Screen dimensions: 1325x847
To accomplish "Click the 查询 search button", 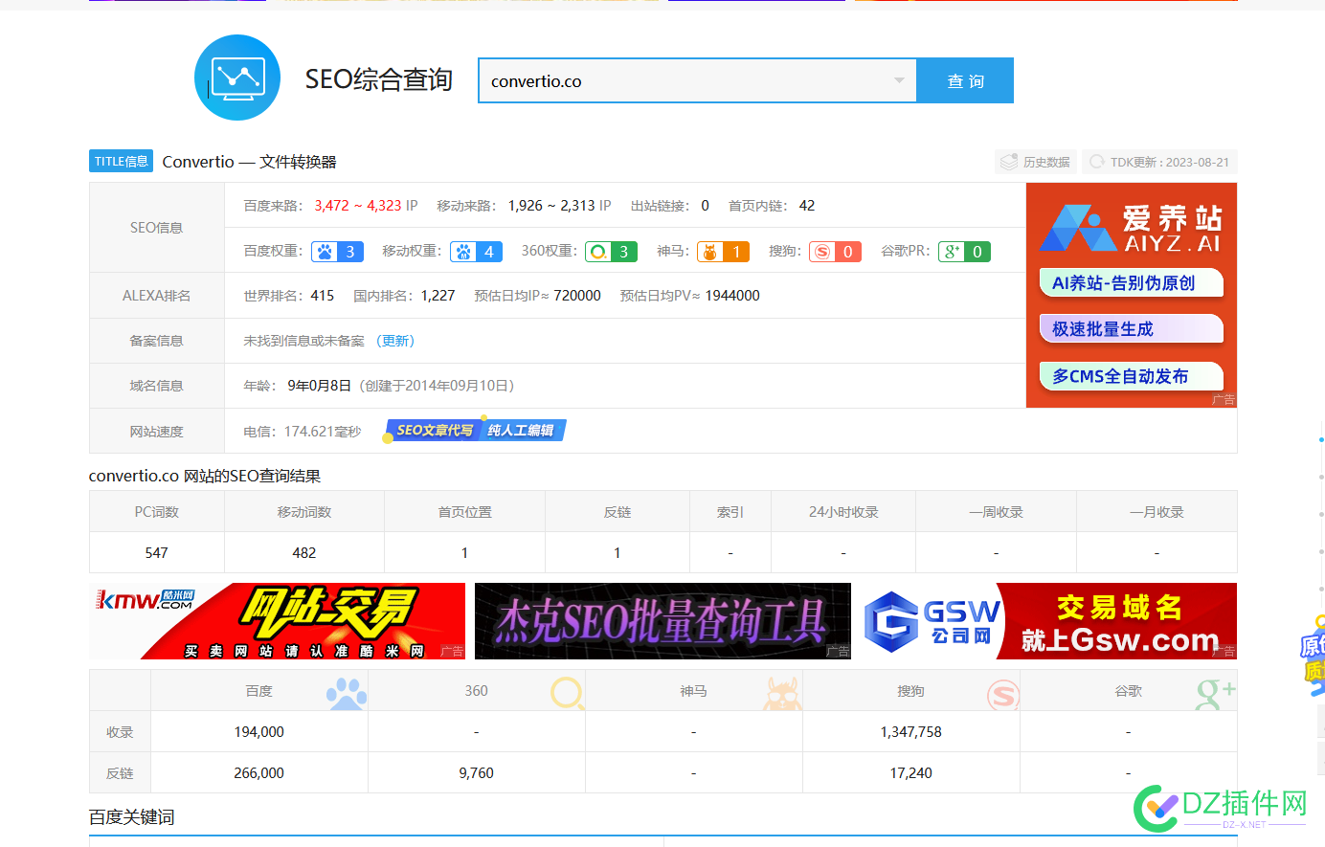I will (x=965, y=80).
